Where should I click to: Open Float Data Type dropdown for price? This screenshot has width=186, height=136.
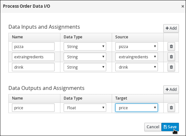pos(85,108)
